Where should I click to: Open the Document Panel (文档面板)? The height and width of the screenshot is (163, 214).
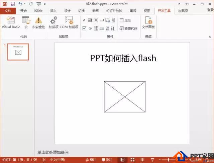pyautogui.click(x=148, y=22)
